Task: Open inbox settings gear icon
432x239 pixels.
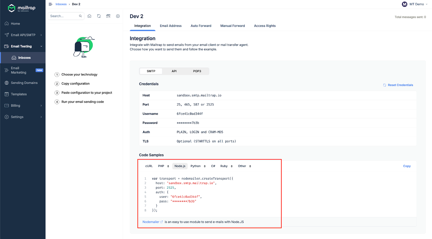Action: pyautogui.click(x=118, y=16)
